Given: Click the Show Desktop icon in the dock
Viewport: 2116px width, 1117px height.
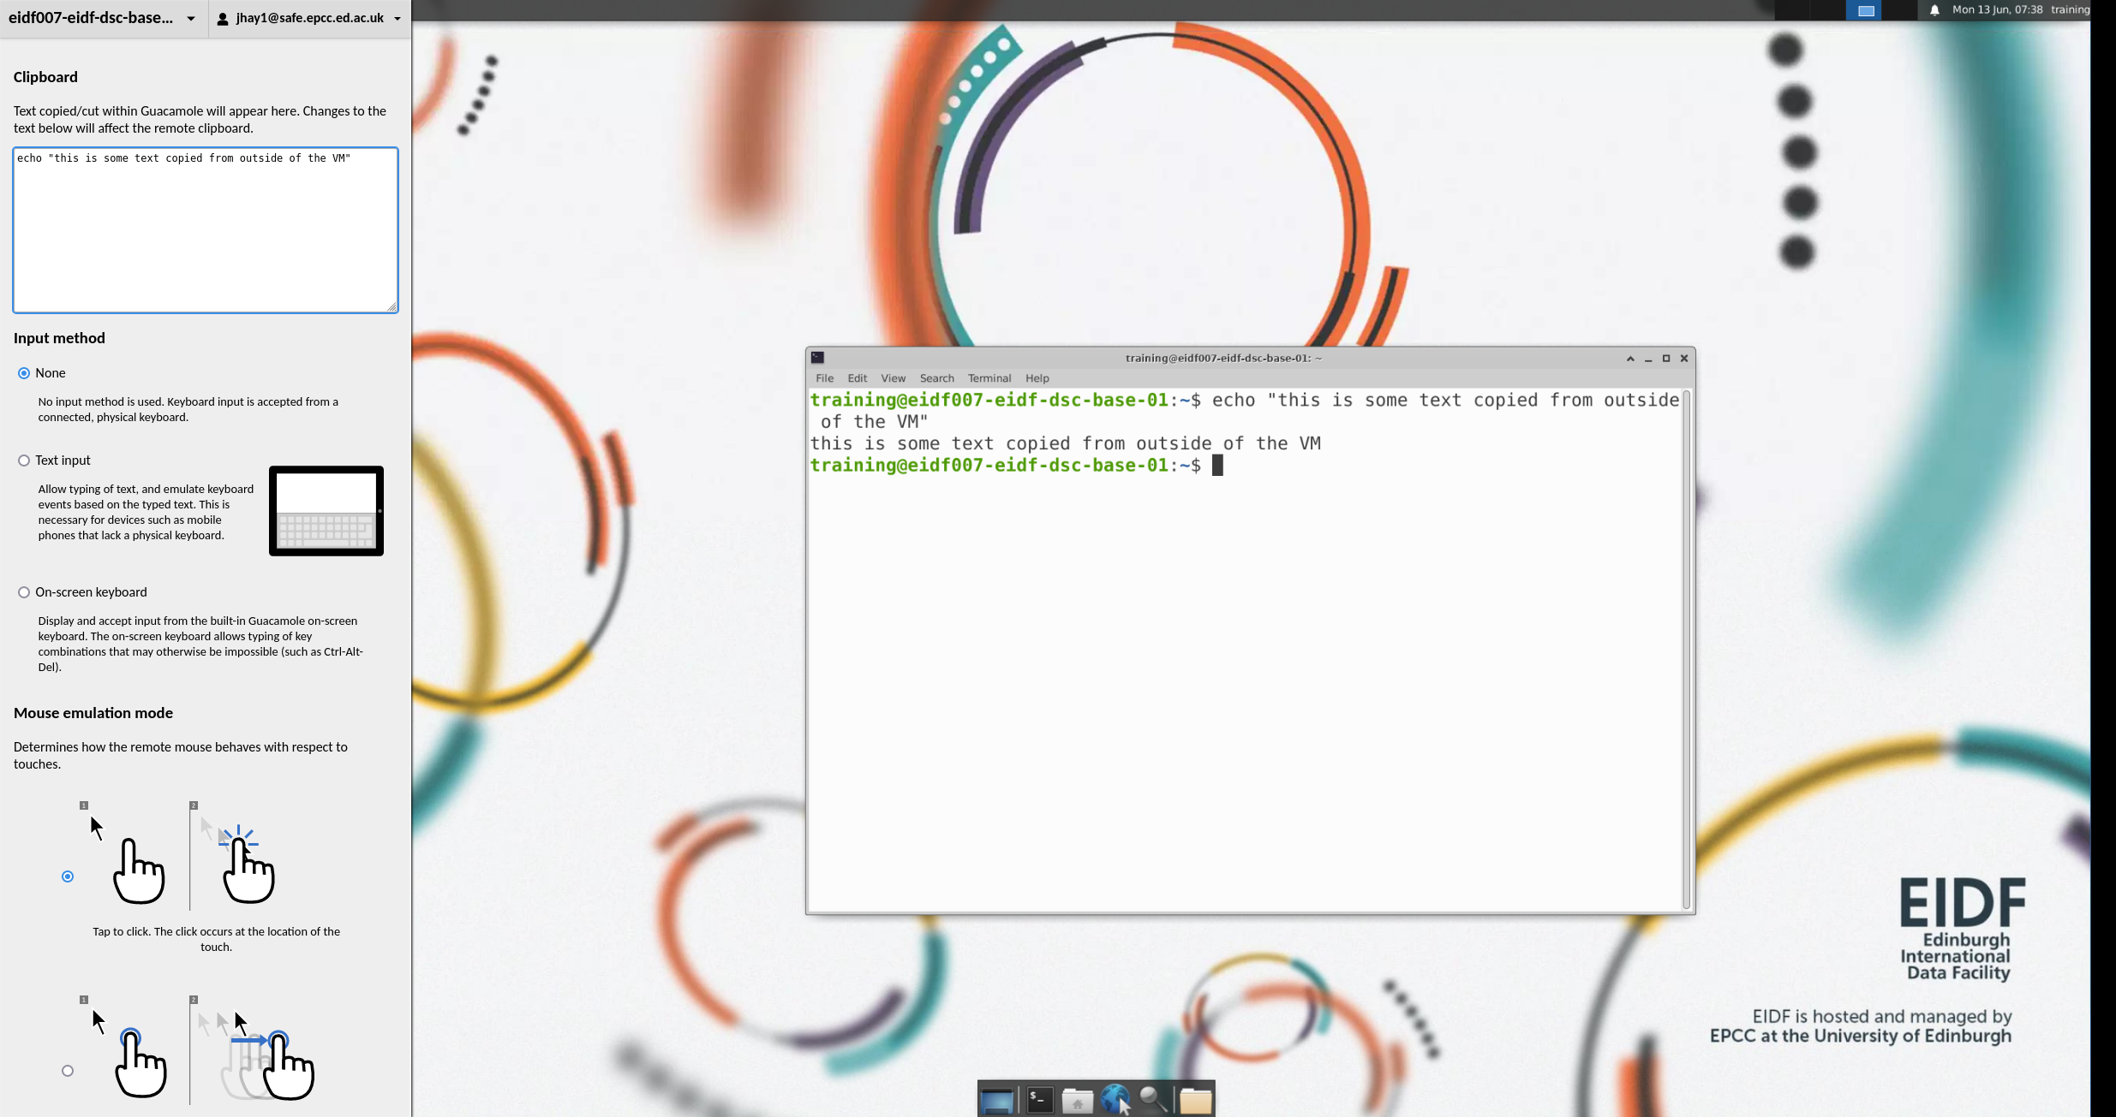Looking at the screenshot, I should point(997,1100).
